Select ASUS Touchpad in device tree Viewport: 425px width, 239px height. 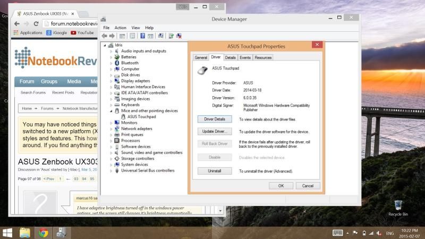pyautogui.click(x=141, y=117)
